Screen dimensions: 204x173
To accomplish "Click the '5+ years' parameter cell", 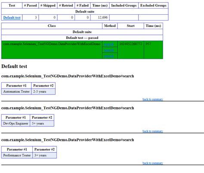I will [42, 123].
